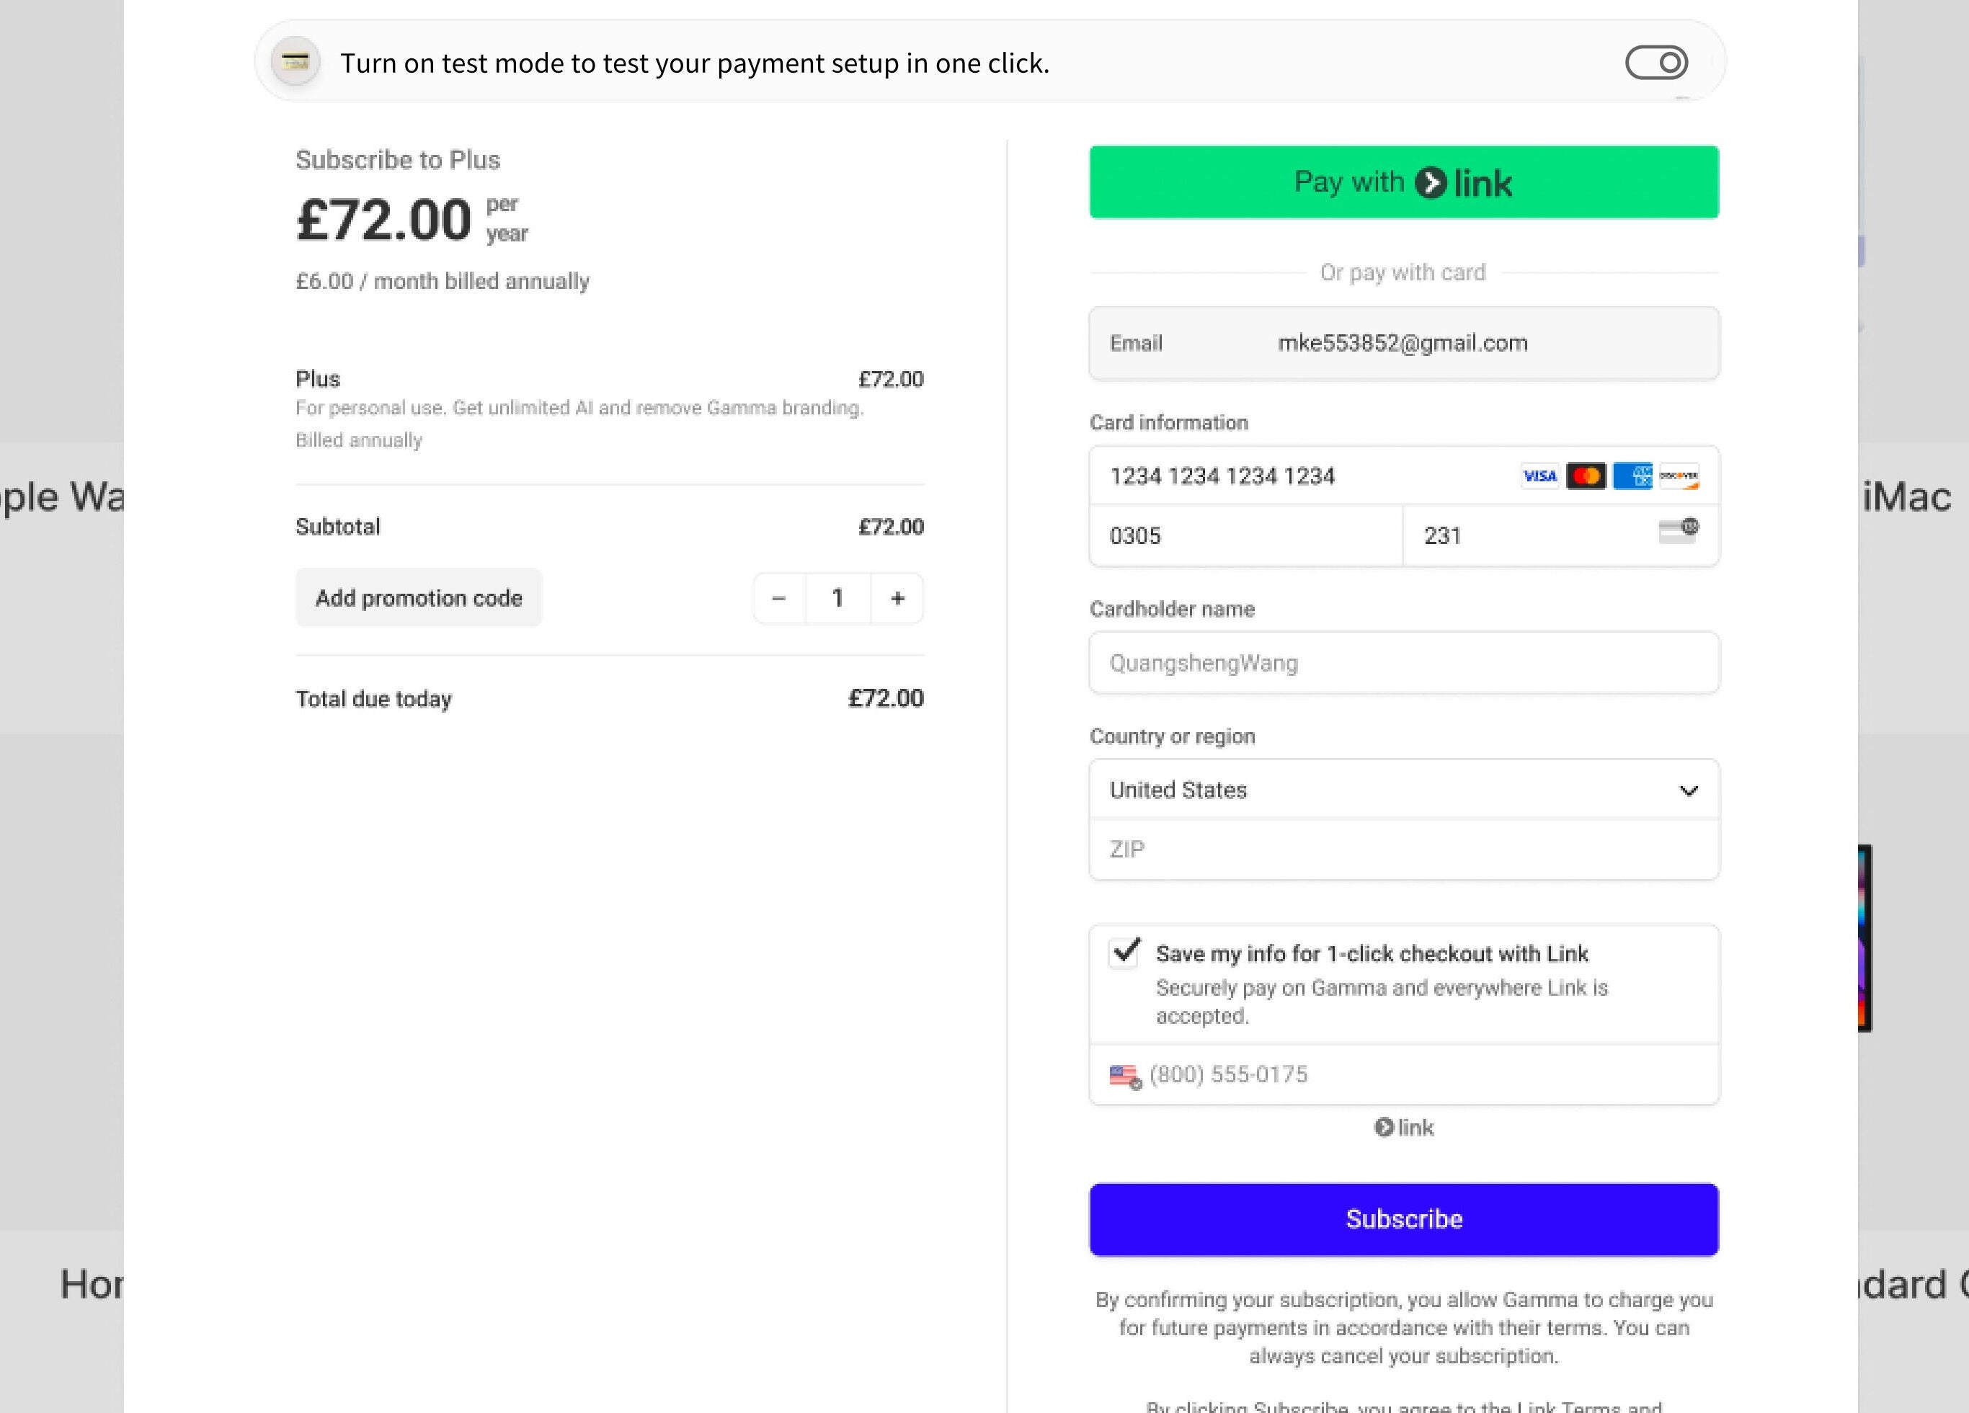Click the green Pay with Link button
The width and height of the screenshot is (1969, 1413).
pos(1404,182)
